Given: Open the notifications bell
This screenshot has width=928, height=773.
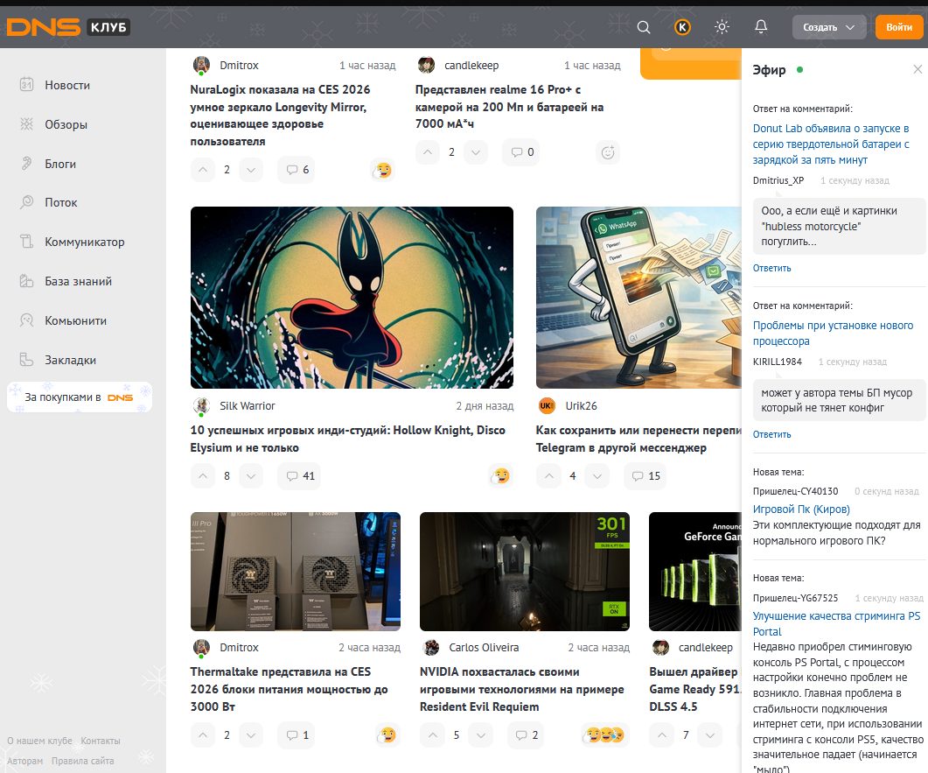Looking at the screenshot, I should click(x=761, y=27).
